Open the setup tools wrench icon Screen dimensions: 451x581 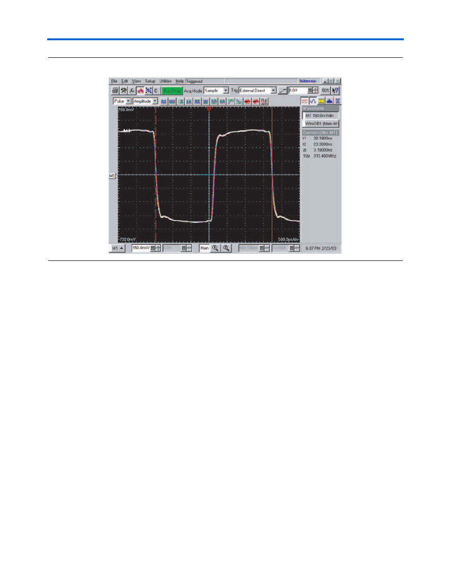(123, 90)
